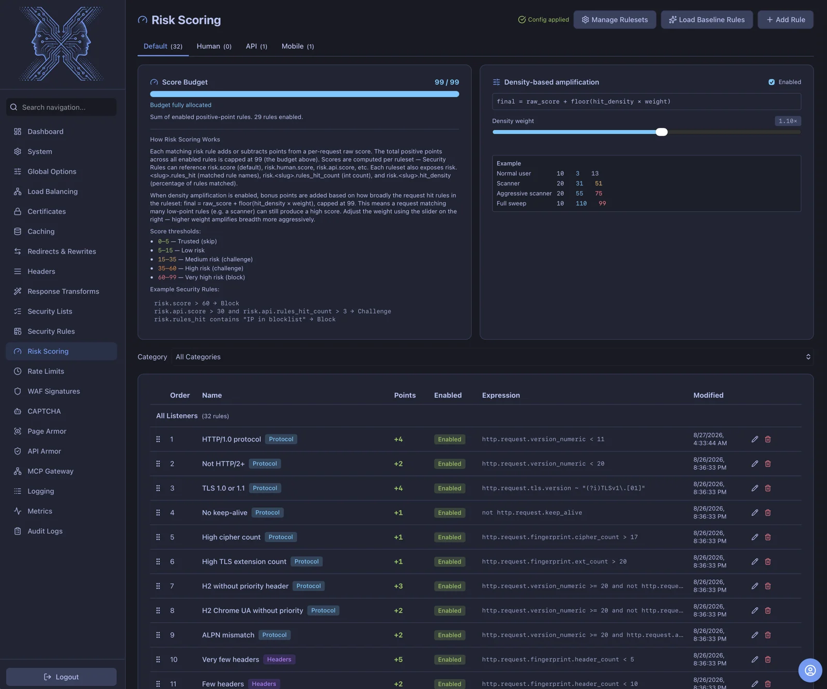Open Caching section
Image resolution: width=827 pixels, height=689 pixels.
[x=61, y=231]
